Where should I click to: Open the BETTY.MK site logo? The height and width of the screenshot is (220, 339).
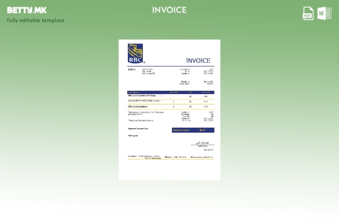point(26,10)
